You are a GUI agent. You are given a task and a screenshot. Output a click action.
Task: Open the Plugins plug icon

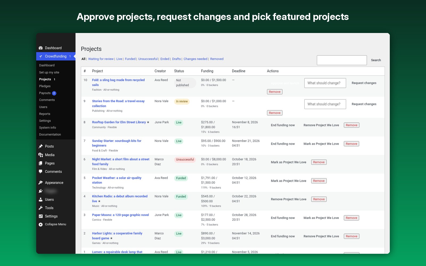pyautogui.click(x=41, y=191)
